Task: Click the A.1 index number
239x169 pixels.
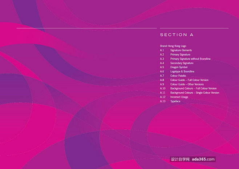Action: (162, 50)
